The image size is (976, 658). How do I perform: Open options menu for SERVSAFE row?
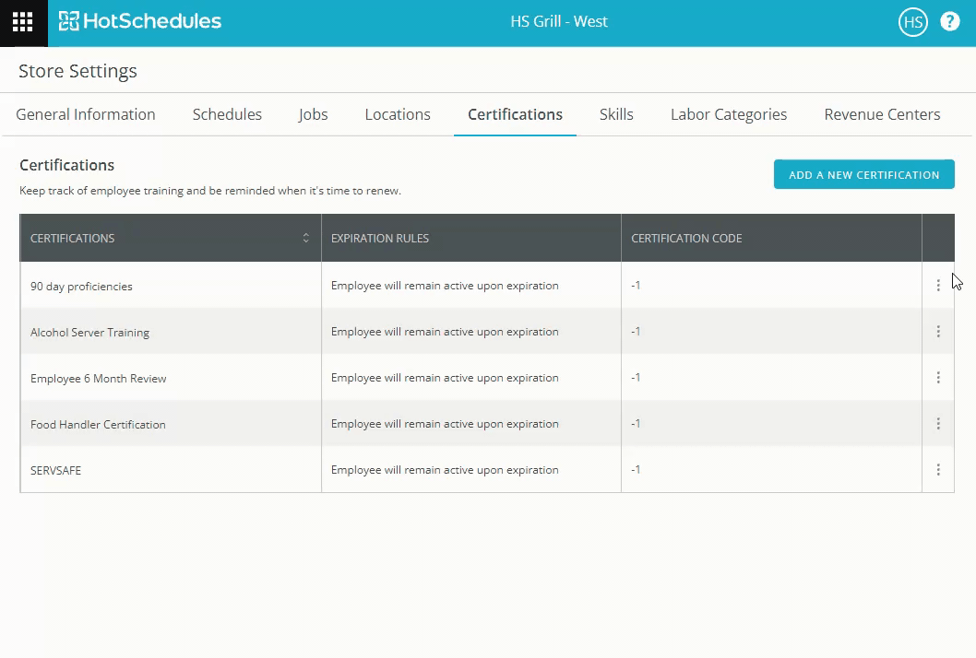click(938, 470)
